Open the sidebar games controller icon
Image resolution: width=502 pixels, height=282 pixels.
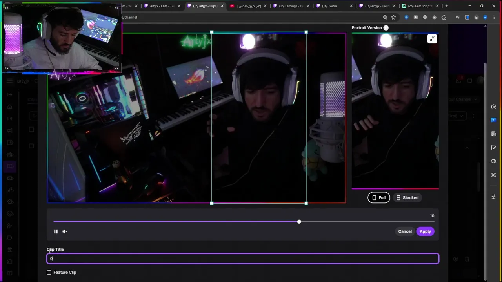[493, 161]
